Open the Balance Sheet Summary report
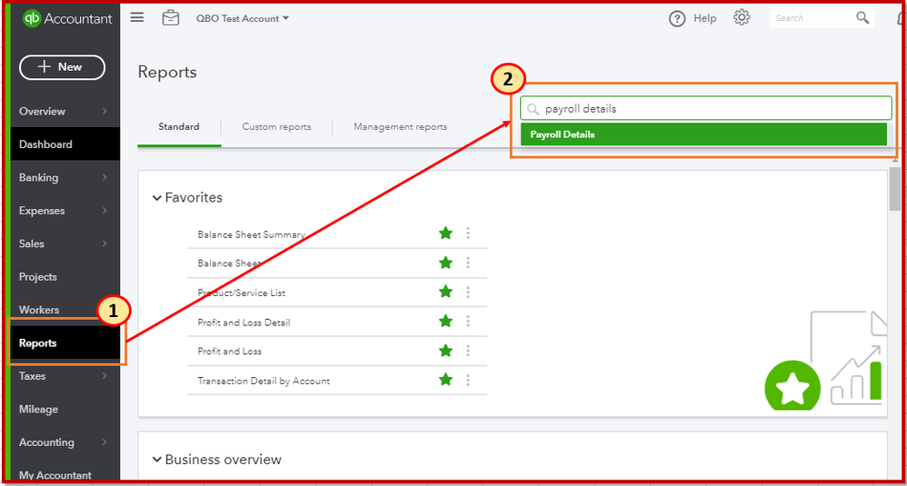Viewport: 907px width, 486px height. coord(251,234)
